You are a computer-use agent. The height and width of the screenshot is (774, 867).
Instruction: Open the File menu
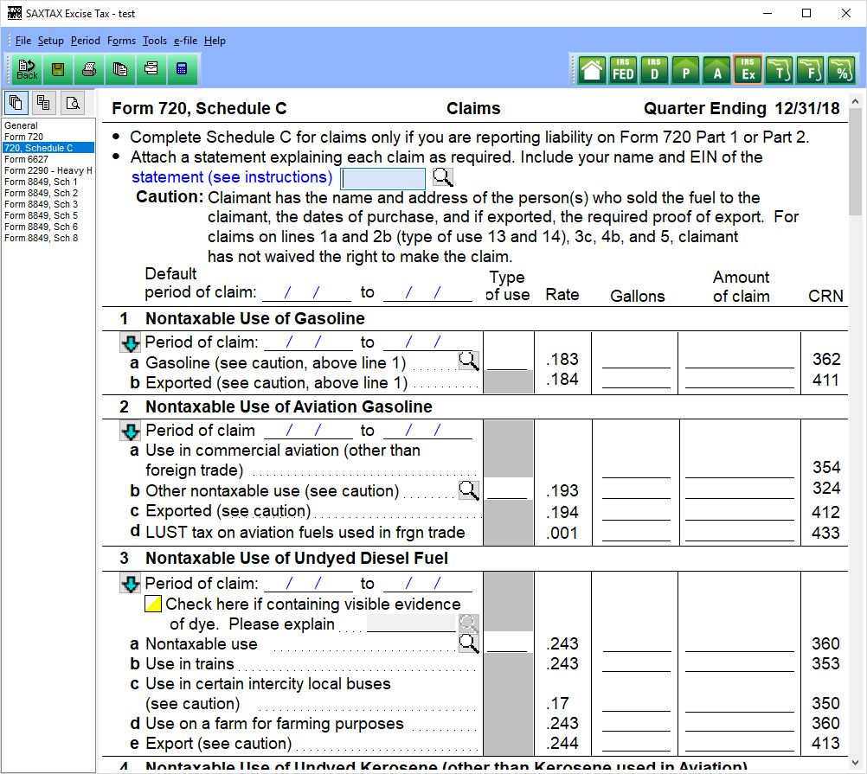pyautogui.click(x=23, y=41)
